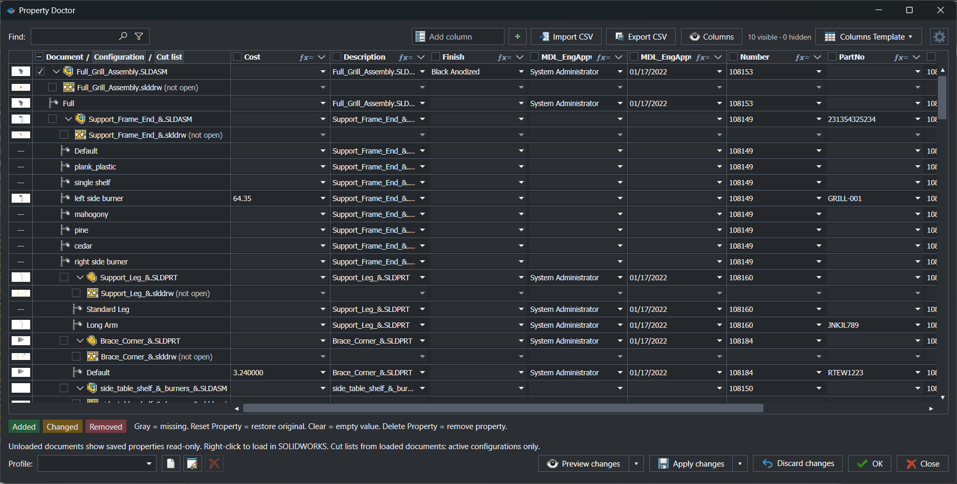
Task: Toggle the Cost column header checkbox
Action: coord(237,56)
